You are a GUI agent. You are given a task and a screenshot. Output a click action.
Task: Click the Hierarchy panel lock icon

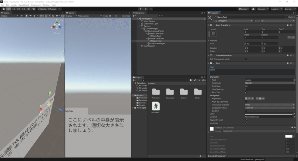click(202, 13)
